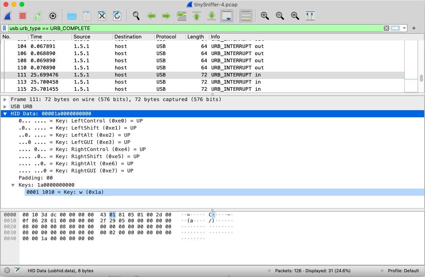The height and width of the screenshot is (277, 425).
Task: Click the Find Packet magnifier icon
Action: click(x=136, y=16)
